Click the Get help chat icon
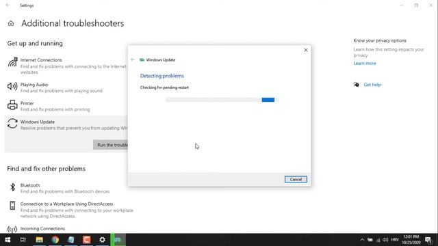This screenshot has height=246, width=438. coord(356,85)
